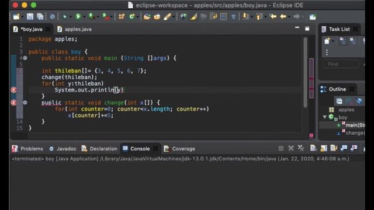Click the editor vertical scrollbar

(x=305, y=72)
